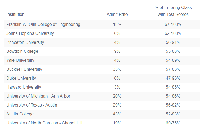
Task: Select the Harvard University row
Action: pyautogui.click(x=24, y=87)
